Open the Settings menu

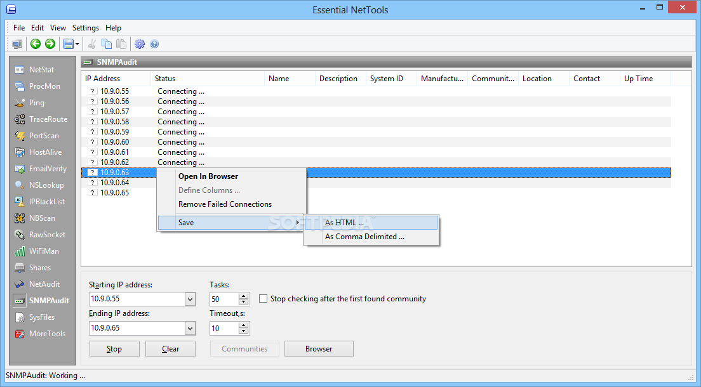point(86,28)
